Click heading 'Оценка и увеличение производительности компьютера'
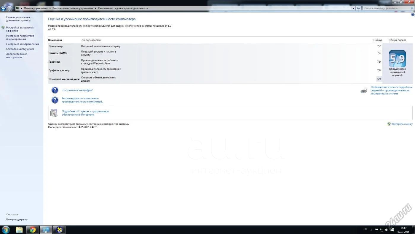415x234 pixels. coord(92,19)
